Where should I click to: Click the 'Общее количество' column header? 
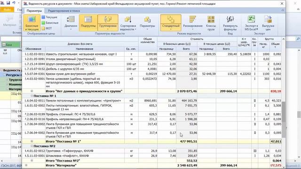[148, 40]
